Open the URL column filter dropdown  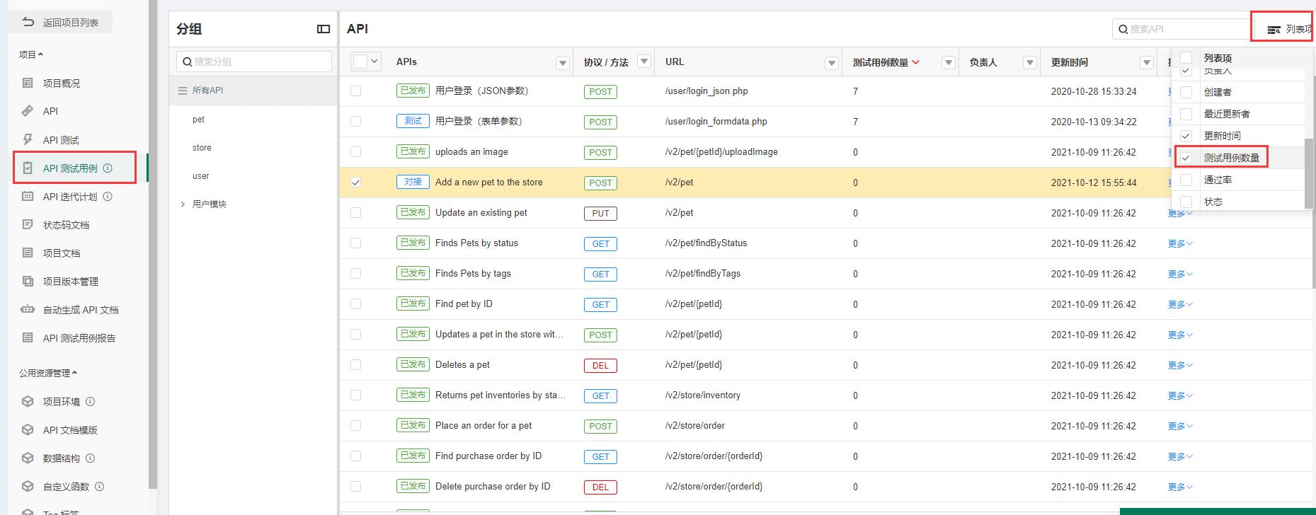click(x=832, y=63)
